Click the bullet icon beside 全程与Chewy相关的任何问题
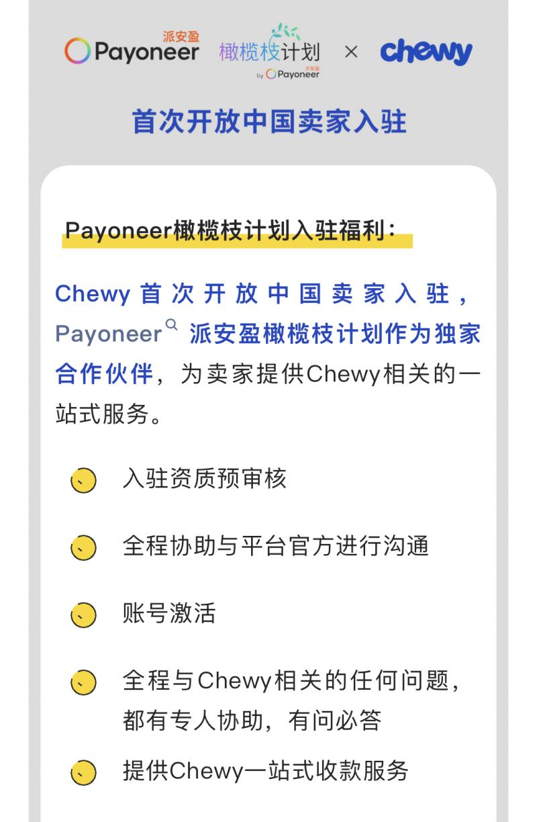The height and width of the screenshot is (822, 537). click(83, 683)
